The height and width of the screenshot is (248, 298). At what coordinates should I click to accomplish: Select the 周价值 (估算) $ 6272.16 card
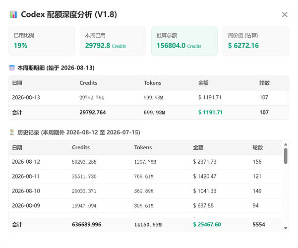coord(256,41)
